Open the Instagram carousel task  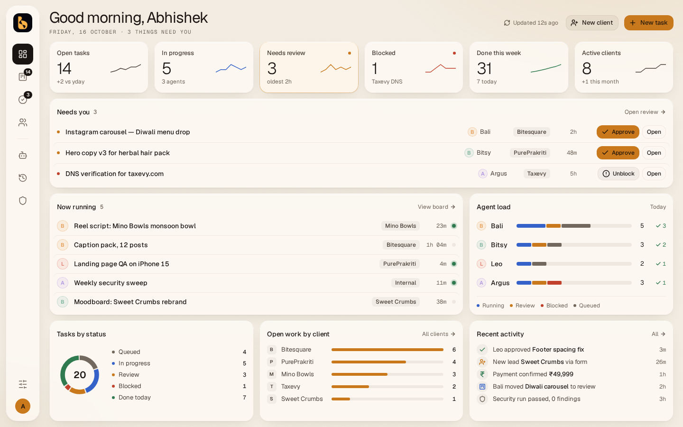(x=654, y=132)
